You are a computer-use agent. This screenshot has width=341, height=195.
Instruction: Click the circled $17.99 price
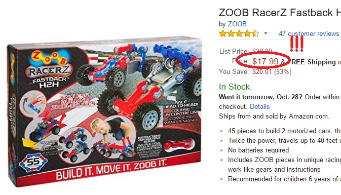click(x=266, y=61)
